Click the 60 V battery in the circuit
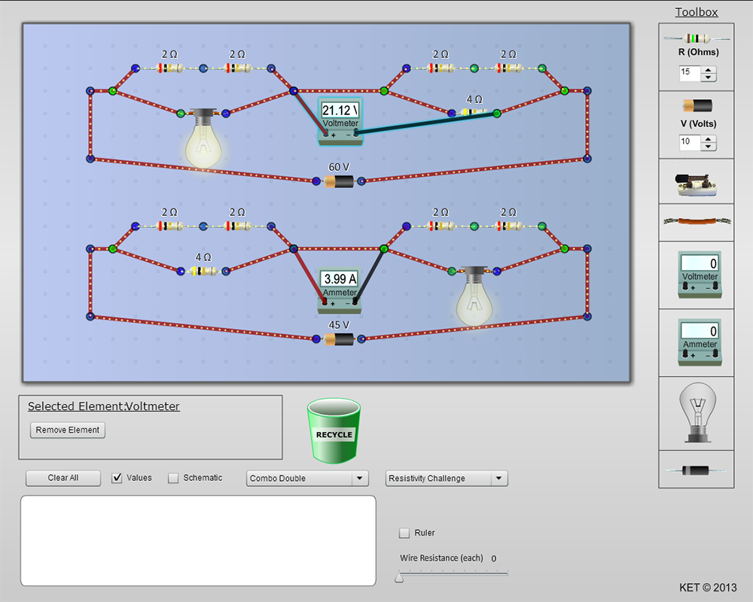Screen dimensions: 753x602 [x=339, y=181]
